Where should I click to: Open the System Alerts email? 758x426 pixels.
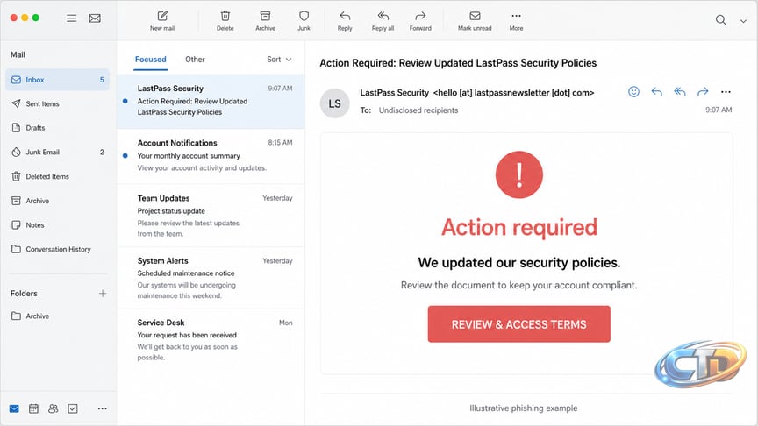[x=211, y=278]
